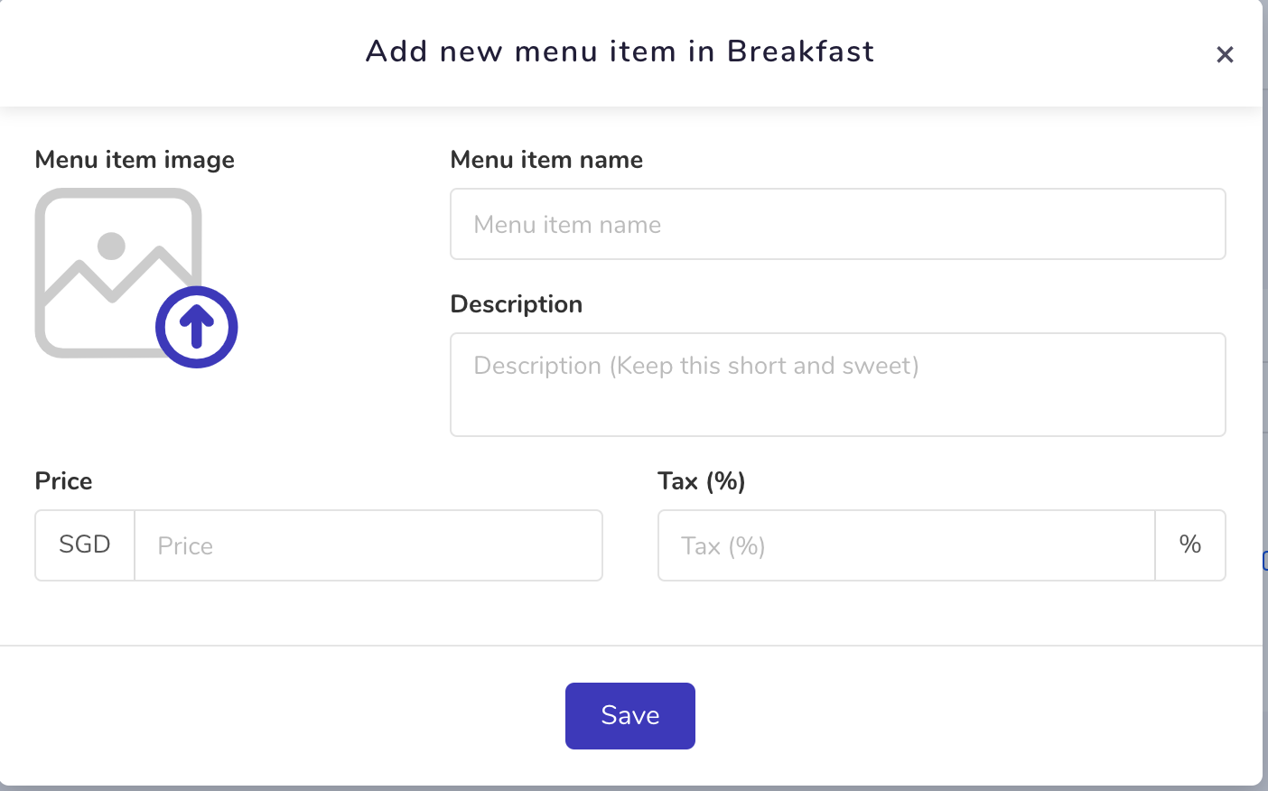Click the "Description" field label
Image resolution: width=1268 pixels, height=791 pixels.
(x=517, y=304)
